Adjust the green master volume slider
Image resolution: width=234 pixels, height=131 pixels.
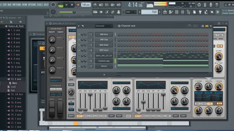pos(74,12)
